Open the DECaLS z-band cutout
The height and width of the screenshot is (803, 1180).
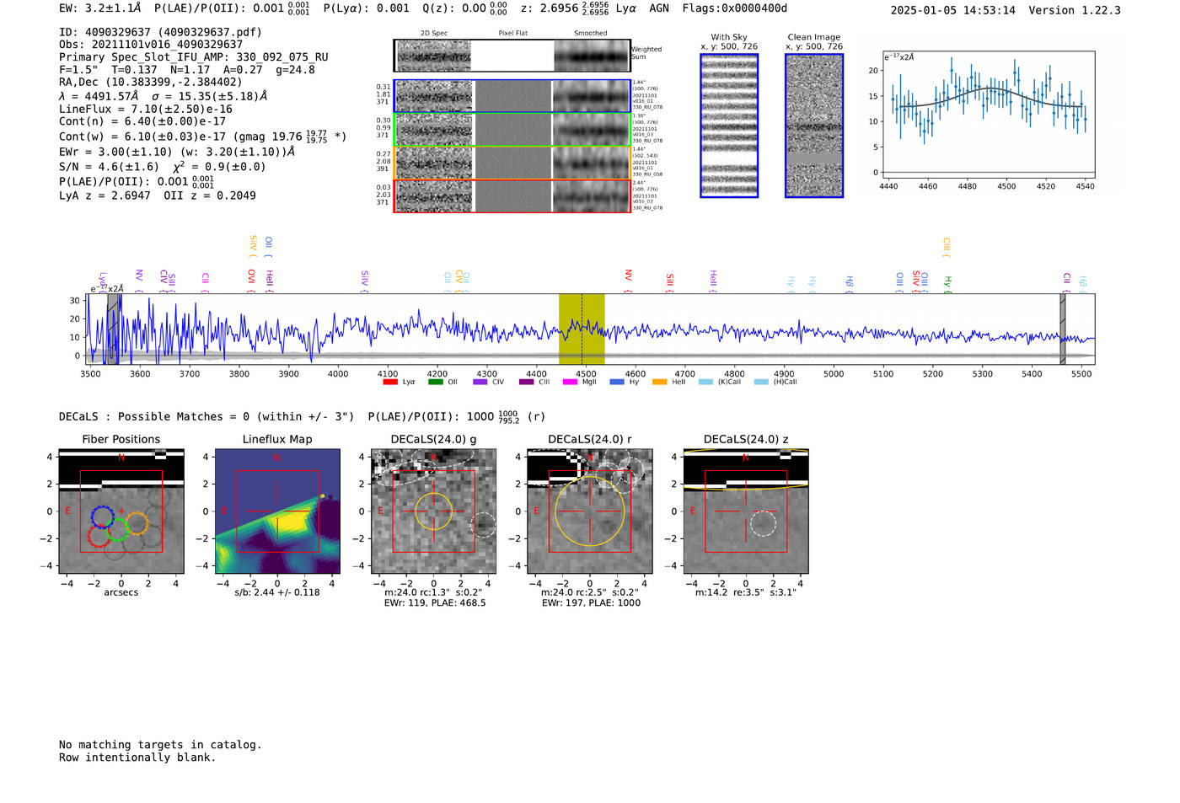[x=745, y=511]
